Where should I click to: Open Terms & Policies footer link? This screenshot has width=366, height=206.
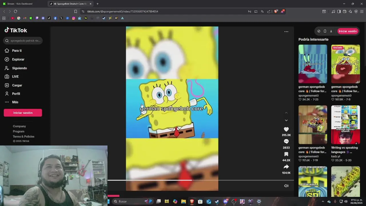point(23,136)
